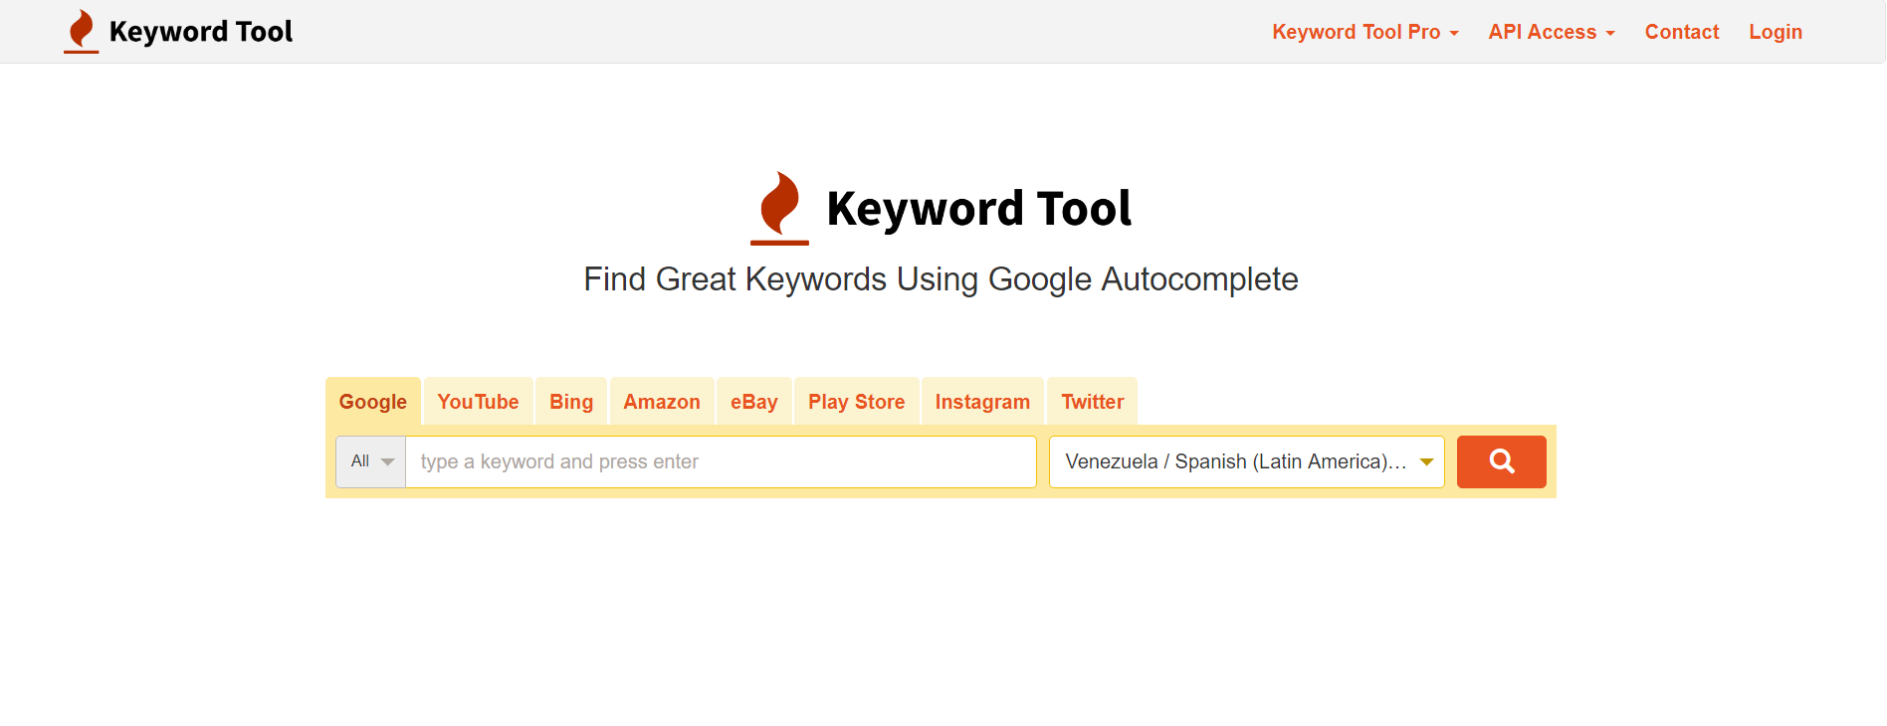Click 'Find Great Keywords Using Google Autocomplete' heading

(941, 279)
